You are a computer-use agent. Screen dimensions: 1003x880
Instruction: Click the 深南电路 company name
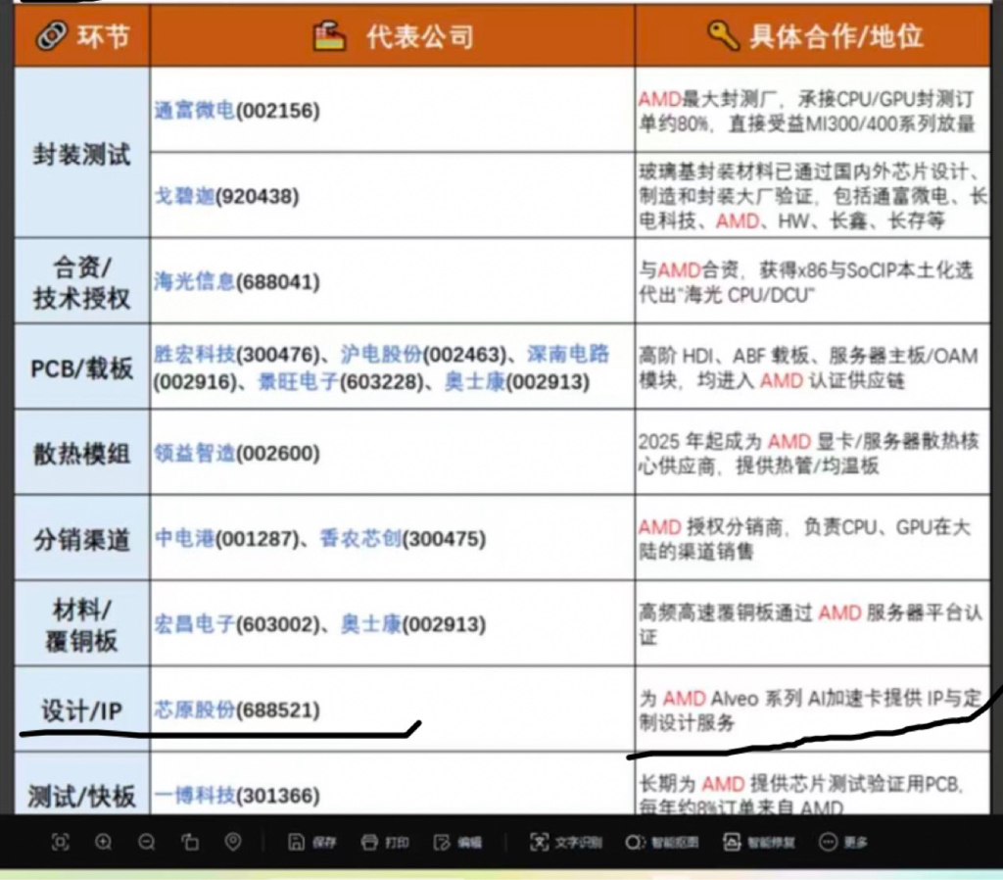(568, 354)
